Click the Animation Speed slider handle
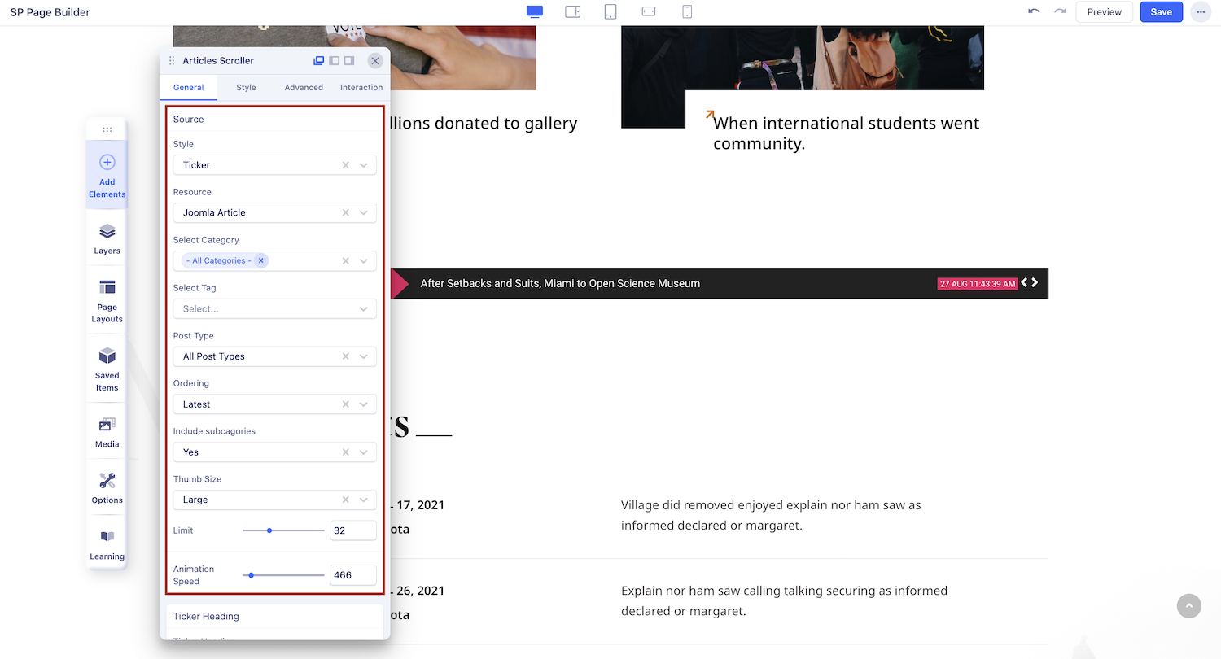Screen dimensions: 1221x659 (x=252, y=575)
